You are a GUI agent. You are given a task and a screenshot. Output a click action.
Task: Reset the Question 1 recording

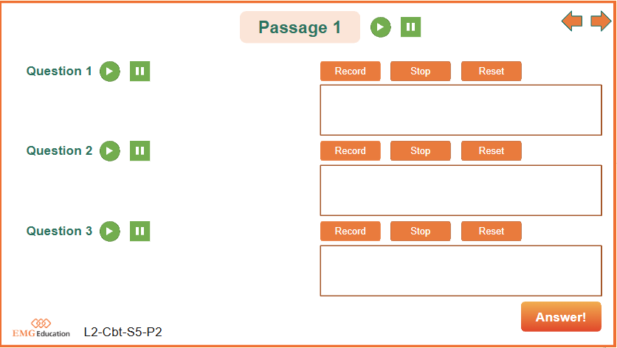(491, 72)
